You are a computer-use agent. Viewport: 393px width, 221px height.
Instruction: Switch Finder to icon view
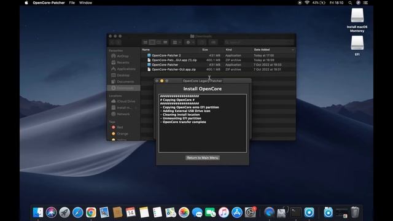[x=146, y=42]
